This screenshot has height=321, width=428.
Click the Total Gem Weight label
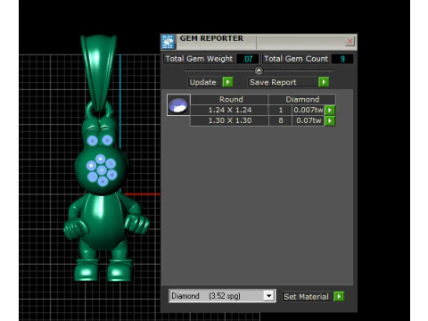tap(199, 59)
